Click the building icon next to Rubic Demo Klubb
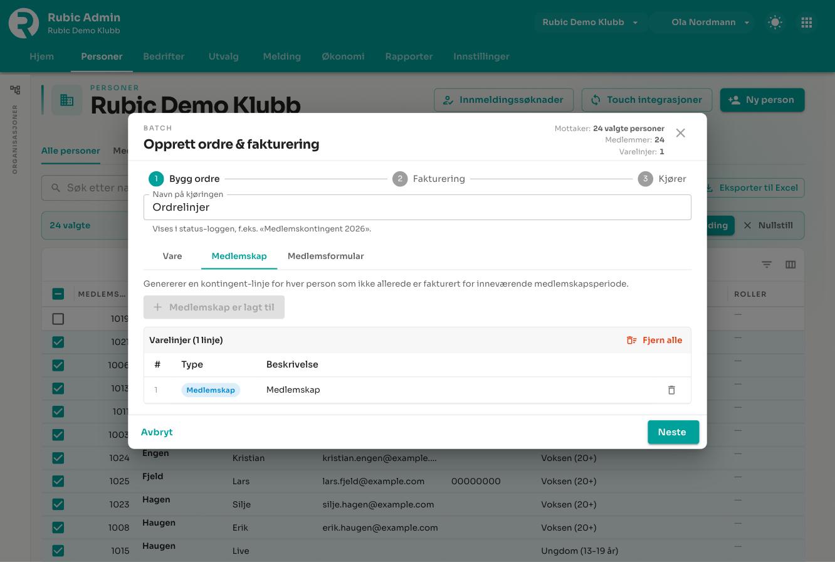 67,100
